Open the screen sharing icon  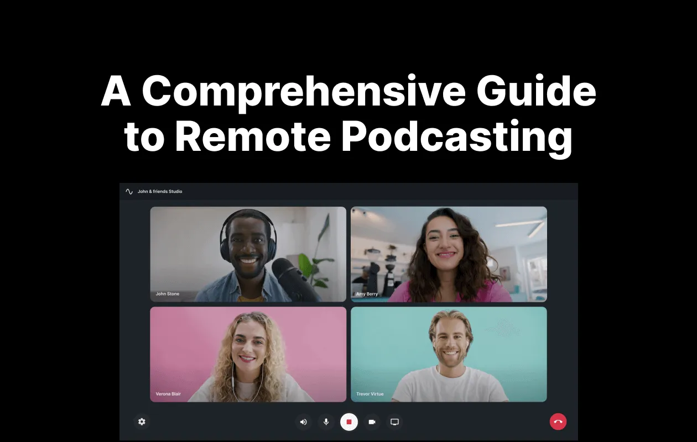pos(394,422)
